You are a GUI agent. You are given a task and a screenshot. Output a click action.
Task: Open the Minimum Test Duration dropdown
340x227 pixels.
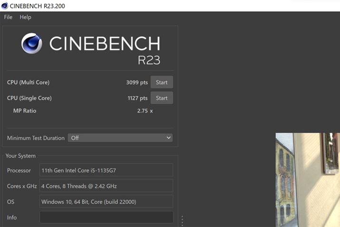(x=120, y=138)
